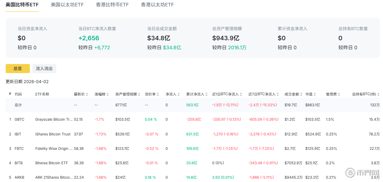
Task: Click 较昨日 2016.1万 change value
Action: click(237, 48)
